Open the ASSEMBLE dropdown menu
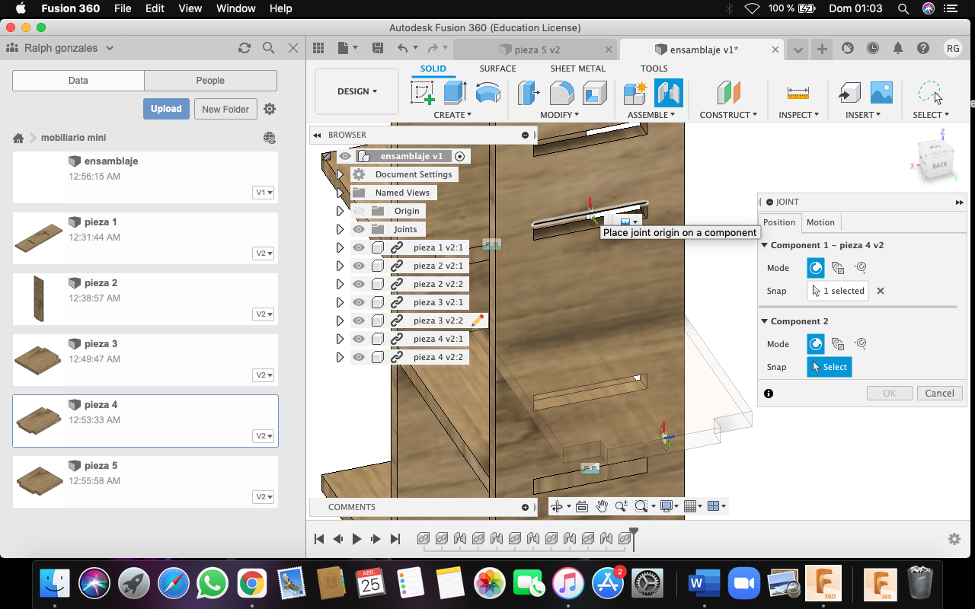The image size is (975, 609). pos(651,115)
